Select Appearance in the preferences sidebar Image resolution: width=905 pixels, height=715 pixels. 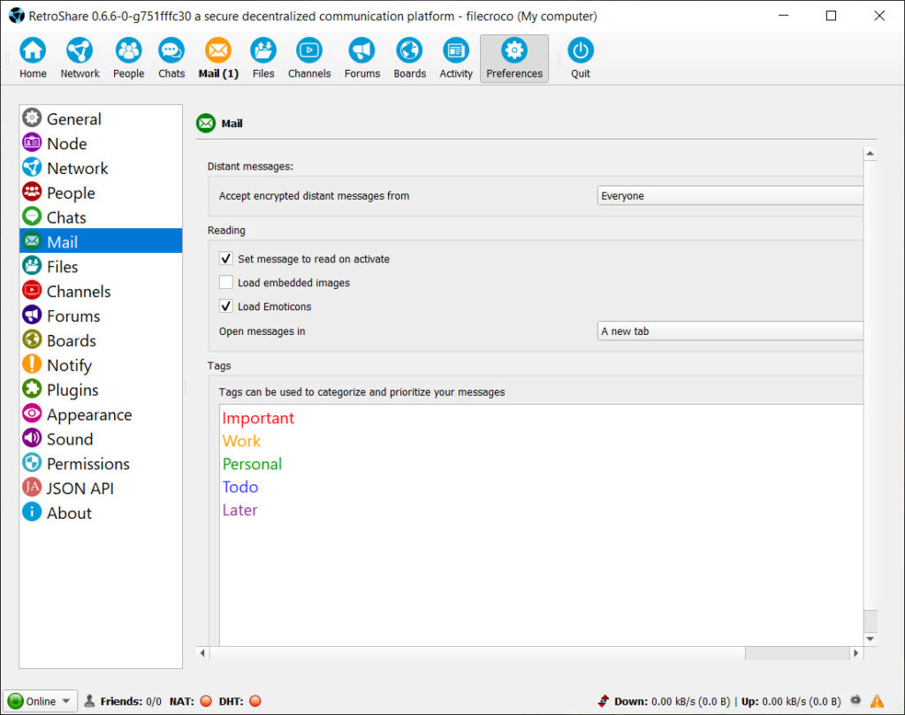(101, 415)
